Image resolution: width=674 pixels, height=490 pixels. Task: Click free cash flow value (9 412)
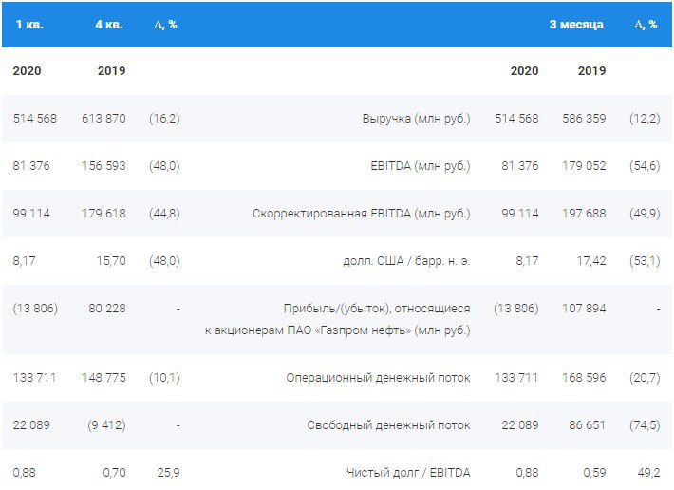106,425
